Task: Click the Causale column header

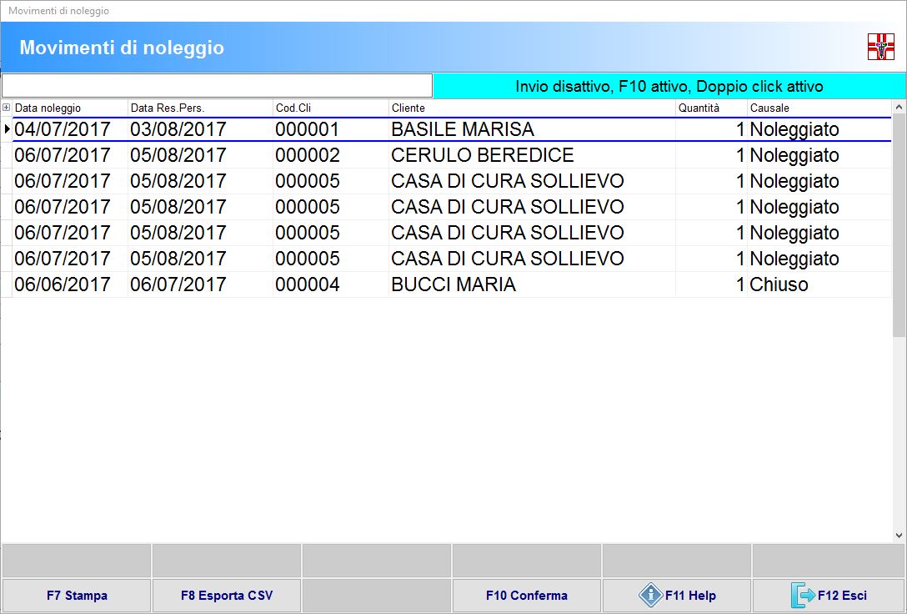Action: (819, 108)
